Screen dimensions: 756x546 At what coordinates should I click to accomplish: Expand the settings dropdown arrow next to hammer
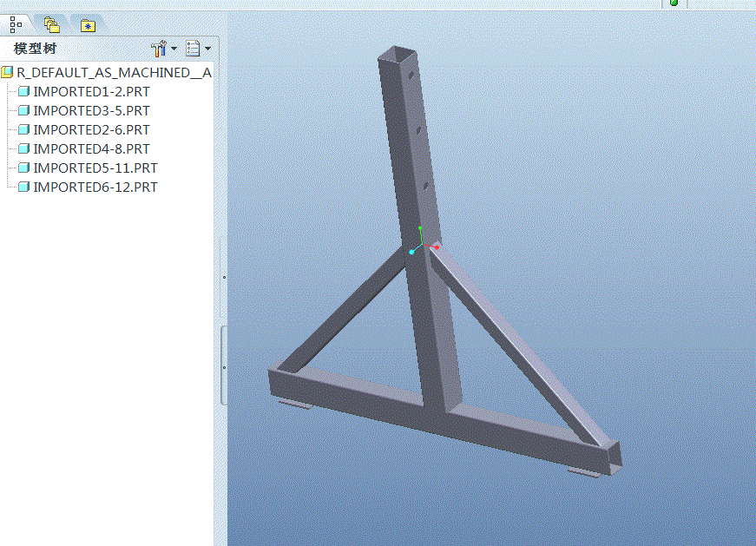click(x=174, y=49)
